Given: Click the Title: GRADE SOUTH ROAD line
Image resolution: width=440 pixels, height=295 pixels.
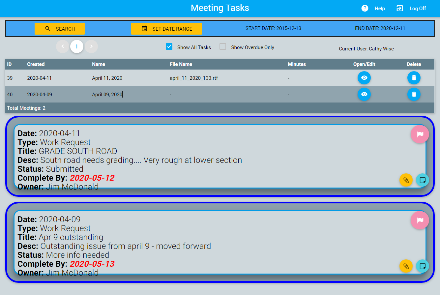Looking at the screenshot, I should click(x=67, y=151).
